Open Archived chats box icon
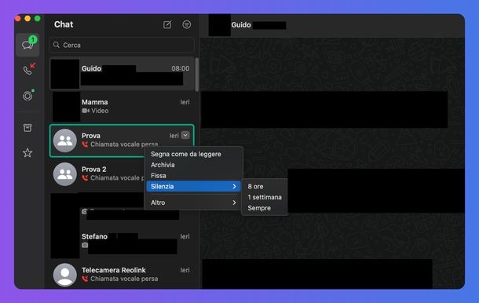The image size is (479, 303). click(x=27, y=127)
